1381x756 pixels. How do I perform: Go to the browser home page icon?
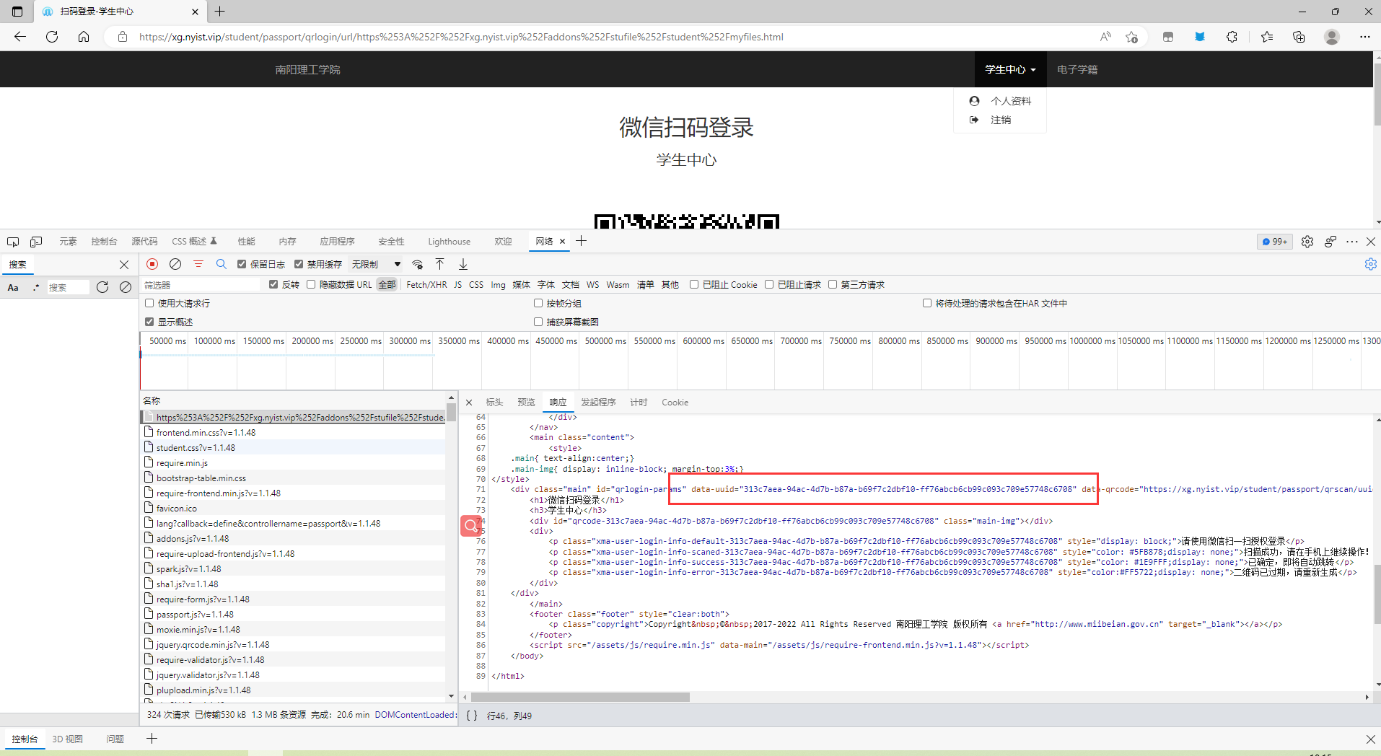coord(84,37)
